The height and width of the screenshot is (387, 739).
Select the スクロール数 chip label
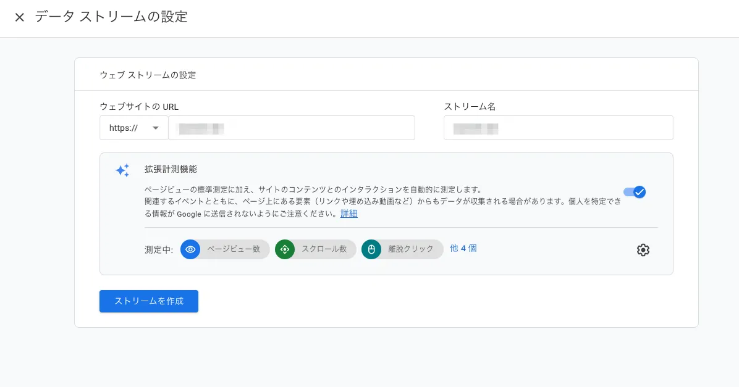tap(324, 249)
